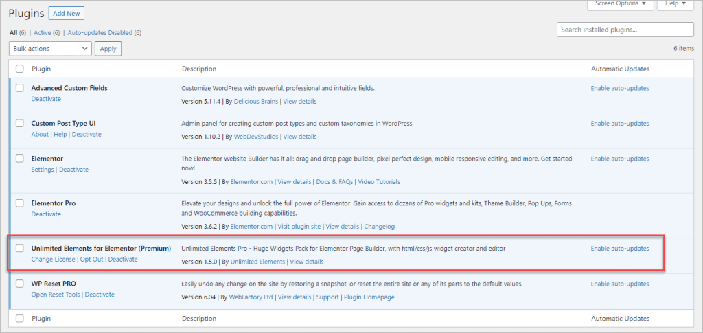This screenshot has width=703, height=333.
Task: Deactivate Unlimited Elements for Elementor
Action: (123, 259)
